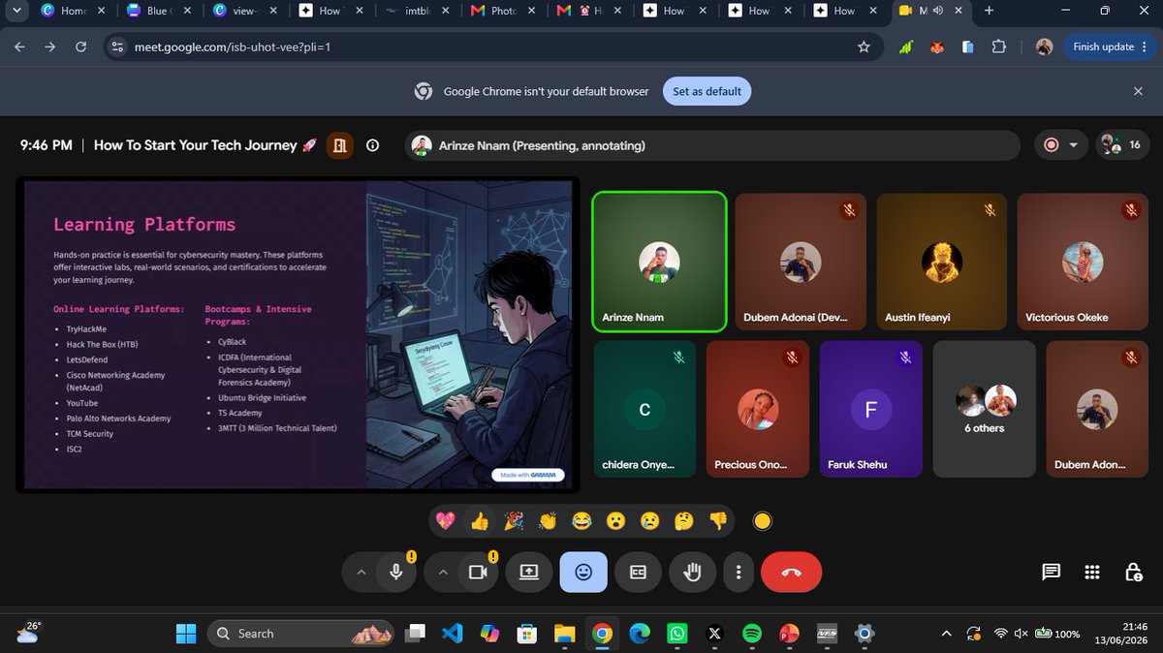The width and height of the screenshot is (1163, 653).
Task: Send the party popper reaction
Action: pyautogui.click(x=514, y=521)
